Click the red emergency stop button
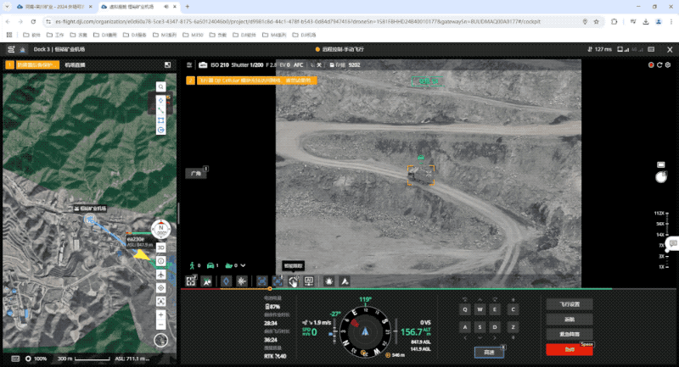Viewport: 679px width, 367px height. [x=570, y=350]
